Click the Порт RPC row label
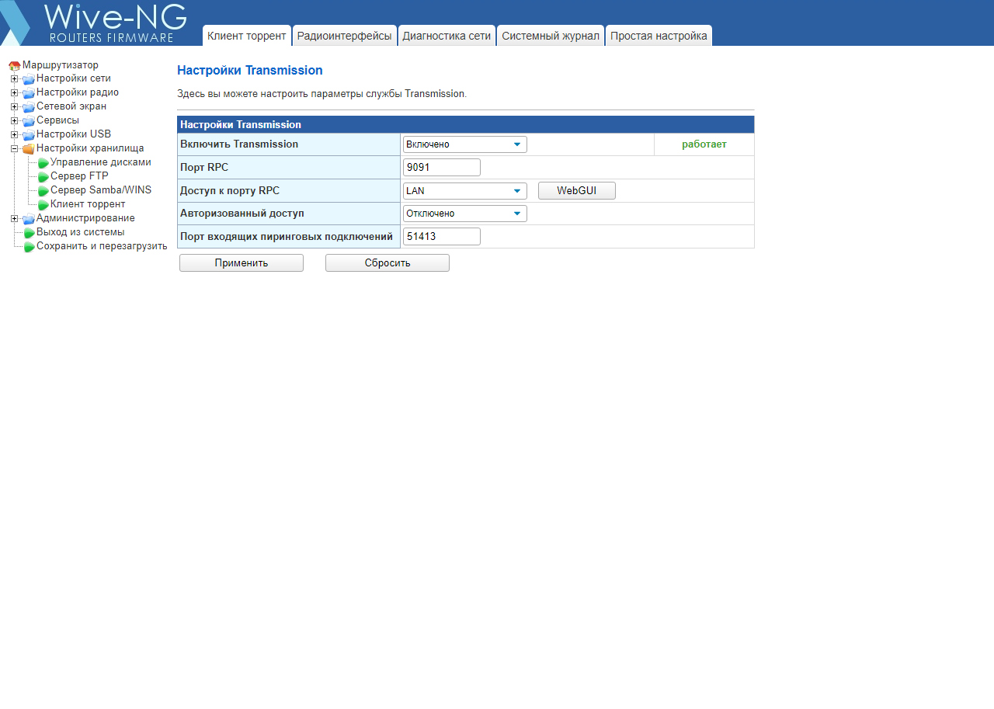 (x=204, y=168)
